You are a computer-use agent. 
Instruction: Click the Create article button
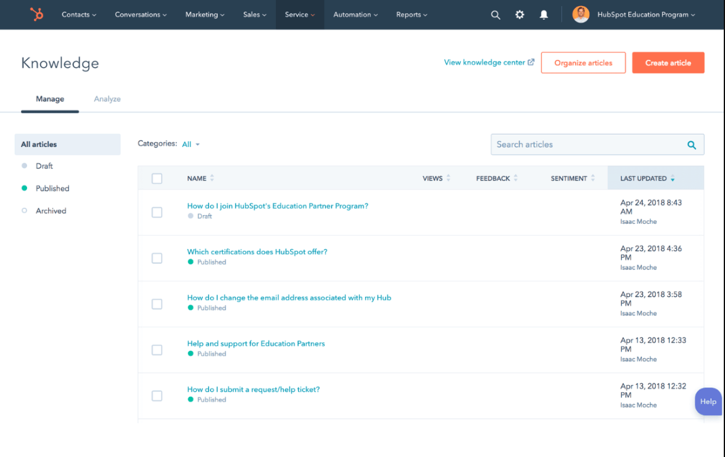click(x=668, y=62)
